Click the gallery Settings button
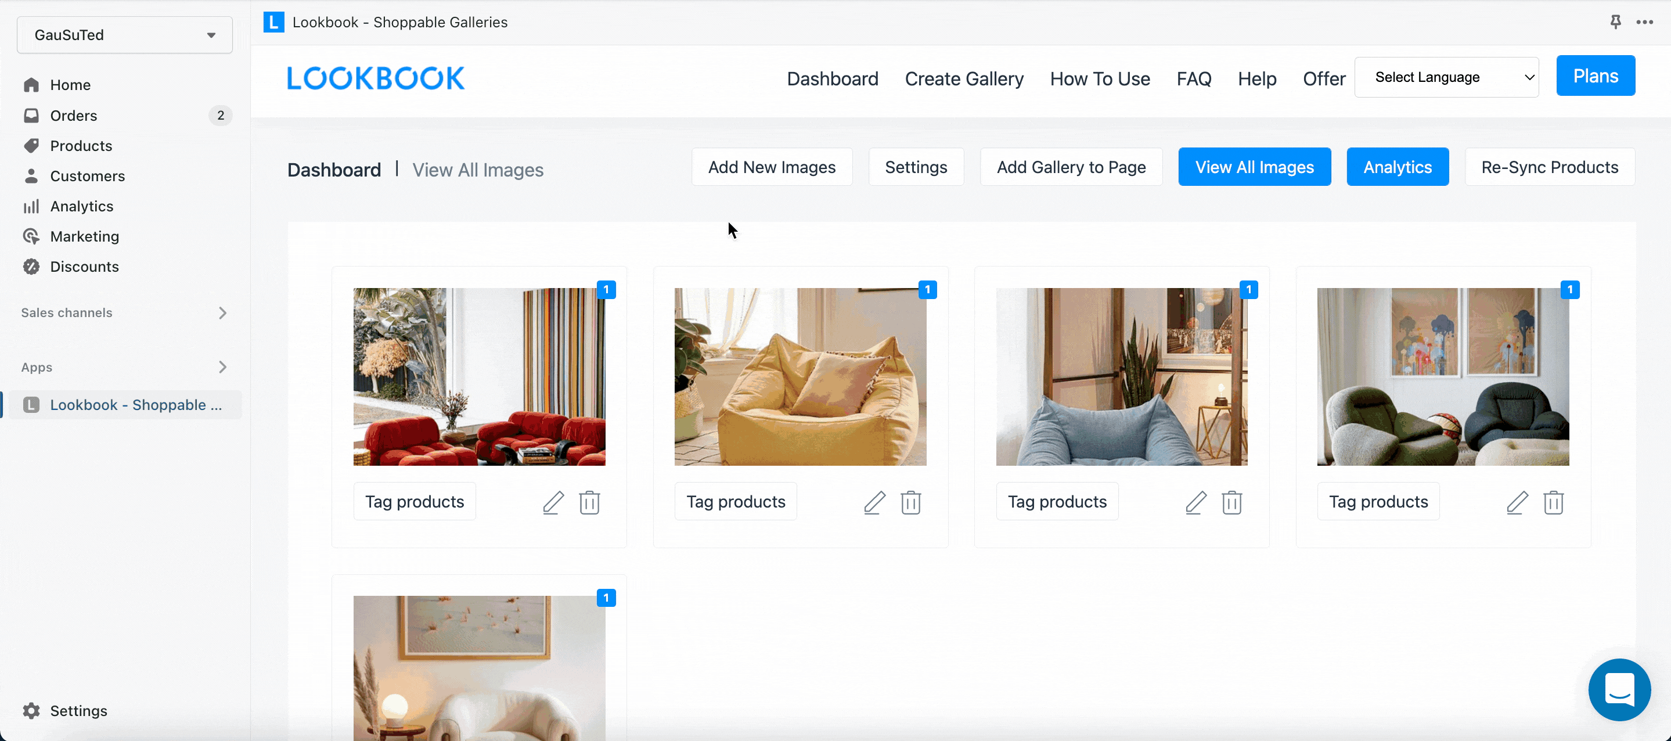This screenshot has width=1671, height=741. pos(916,167)
